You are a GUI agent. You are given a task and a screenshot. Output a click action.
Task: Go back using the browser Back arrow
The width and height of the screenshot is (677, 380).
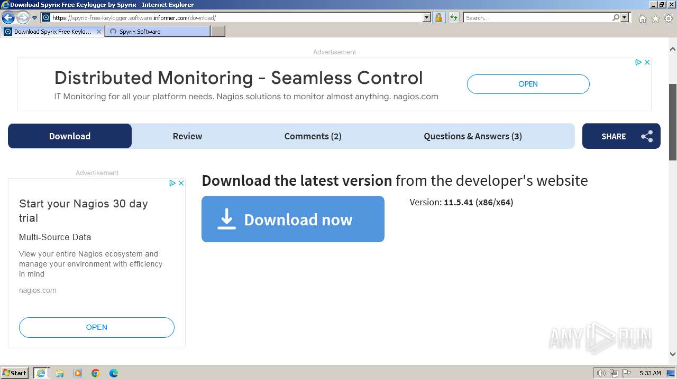click(x=7, y=18)
